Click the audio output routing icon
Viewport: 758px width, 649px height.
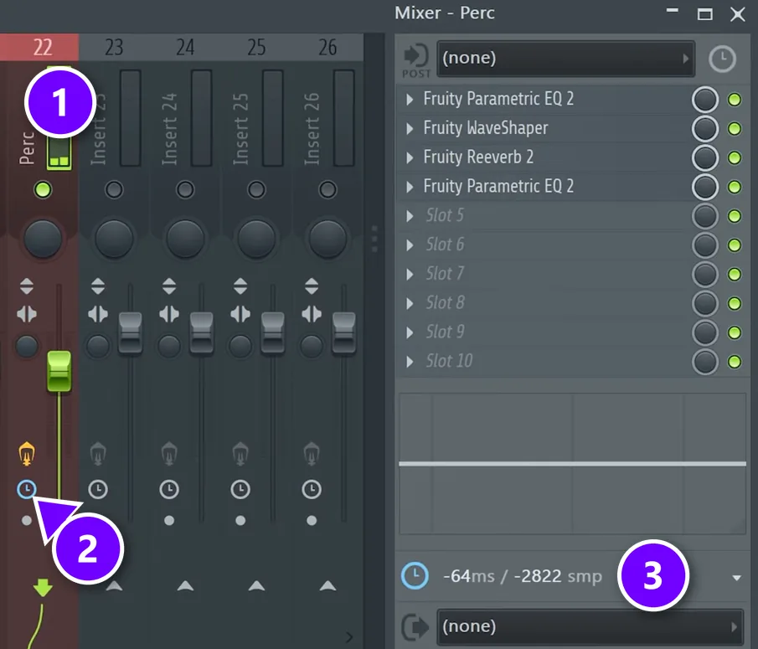click(415, 626)
